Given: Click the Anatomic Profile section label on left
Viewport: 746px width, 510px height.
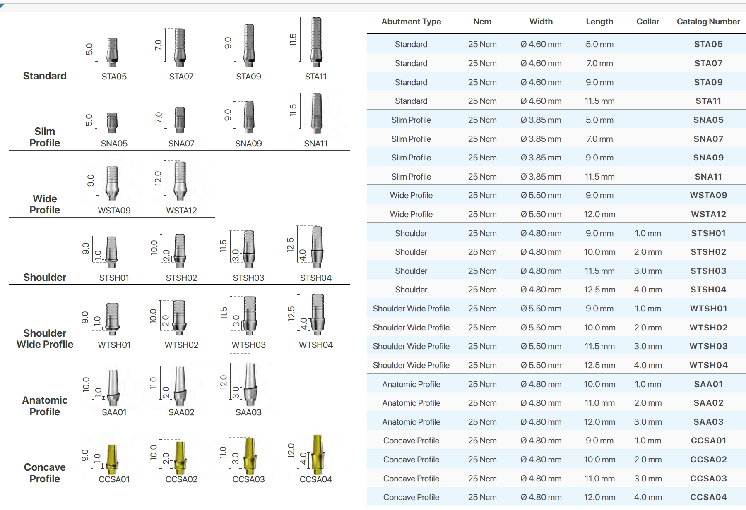Looking at the screenshot, I should click(x=45, y=406).
